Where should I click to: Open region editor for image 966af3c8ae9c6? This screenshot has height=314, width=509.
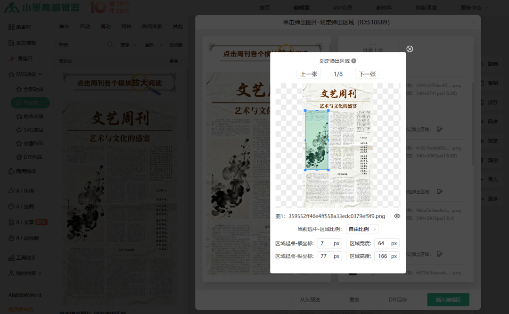(440, 254)
